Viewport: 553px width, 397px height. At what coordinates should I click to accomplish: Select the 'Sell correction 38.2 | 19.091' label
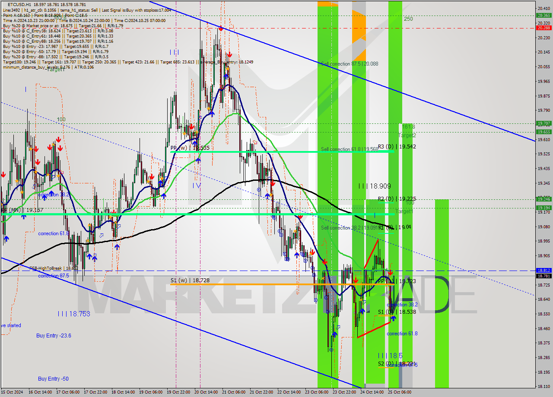350,227
